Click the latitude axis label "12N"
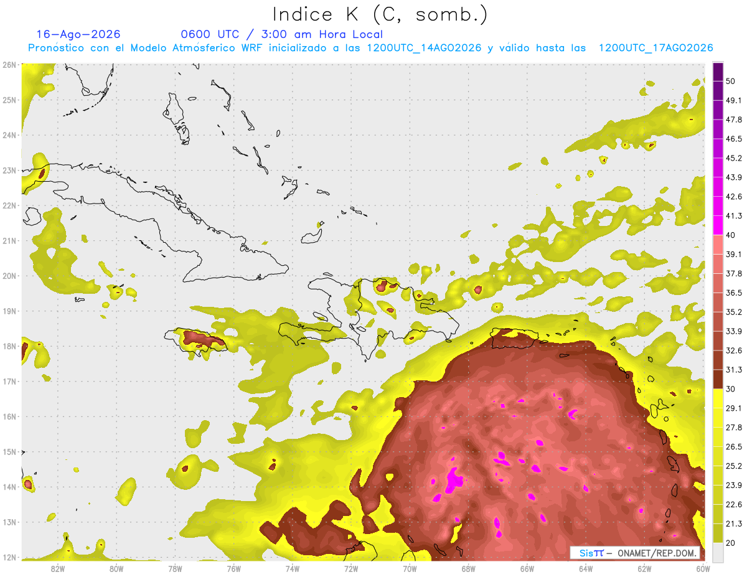Image resolution: width=747 pixels, height=577 pixels. point(9,557)
